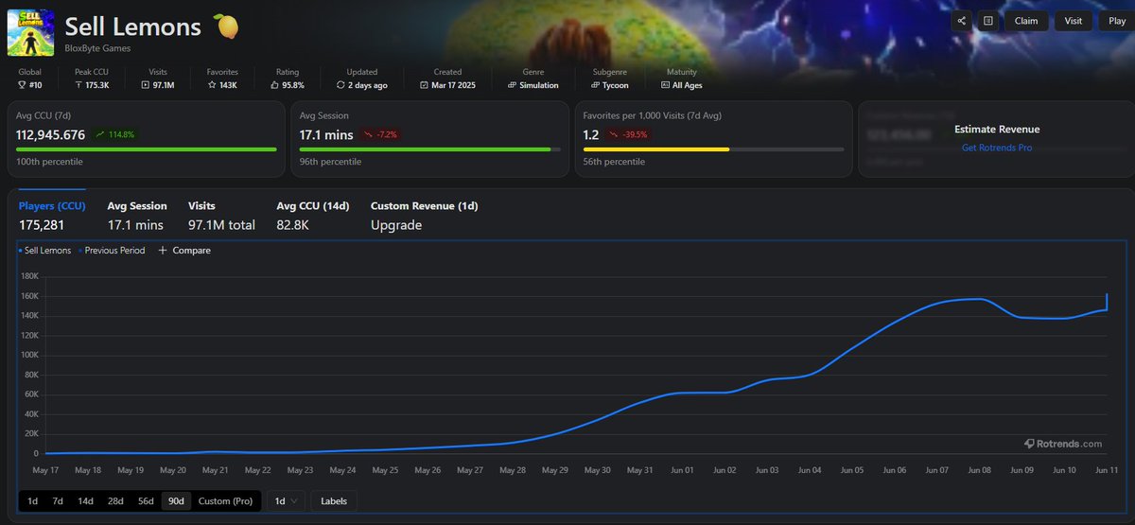Click the green uptrend arrow 114.8% badge

point(115,135)
